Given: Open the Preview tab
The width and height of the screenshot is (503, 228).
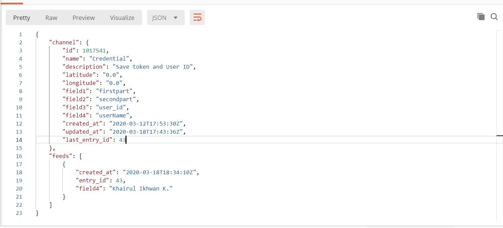Looking at the screenshot, I should pos(84,18).
